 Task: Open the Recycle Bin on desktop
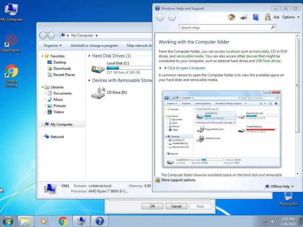[x=288, y=200]
